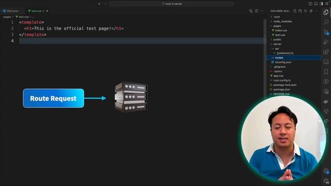Open nuxt.config.ts file
The height and width of the screenshot is (186, 331).
point(282,81)
